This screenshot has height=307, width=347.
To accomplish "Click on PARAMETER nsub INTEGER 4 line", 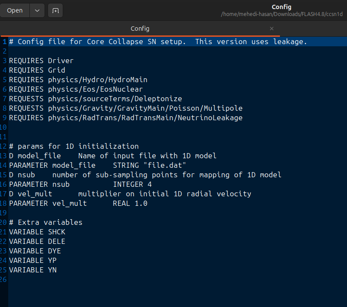I will point(80,184).
